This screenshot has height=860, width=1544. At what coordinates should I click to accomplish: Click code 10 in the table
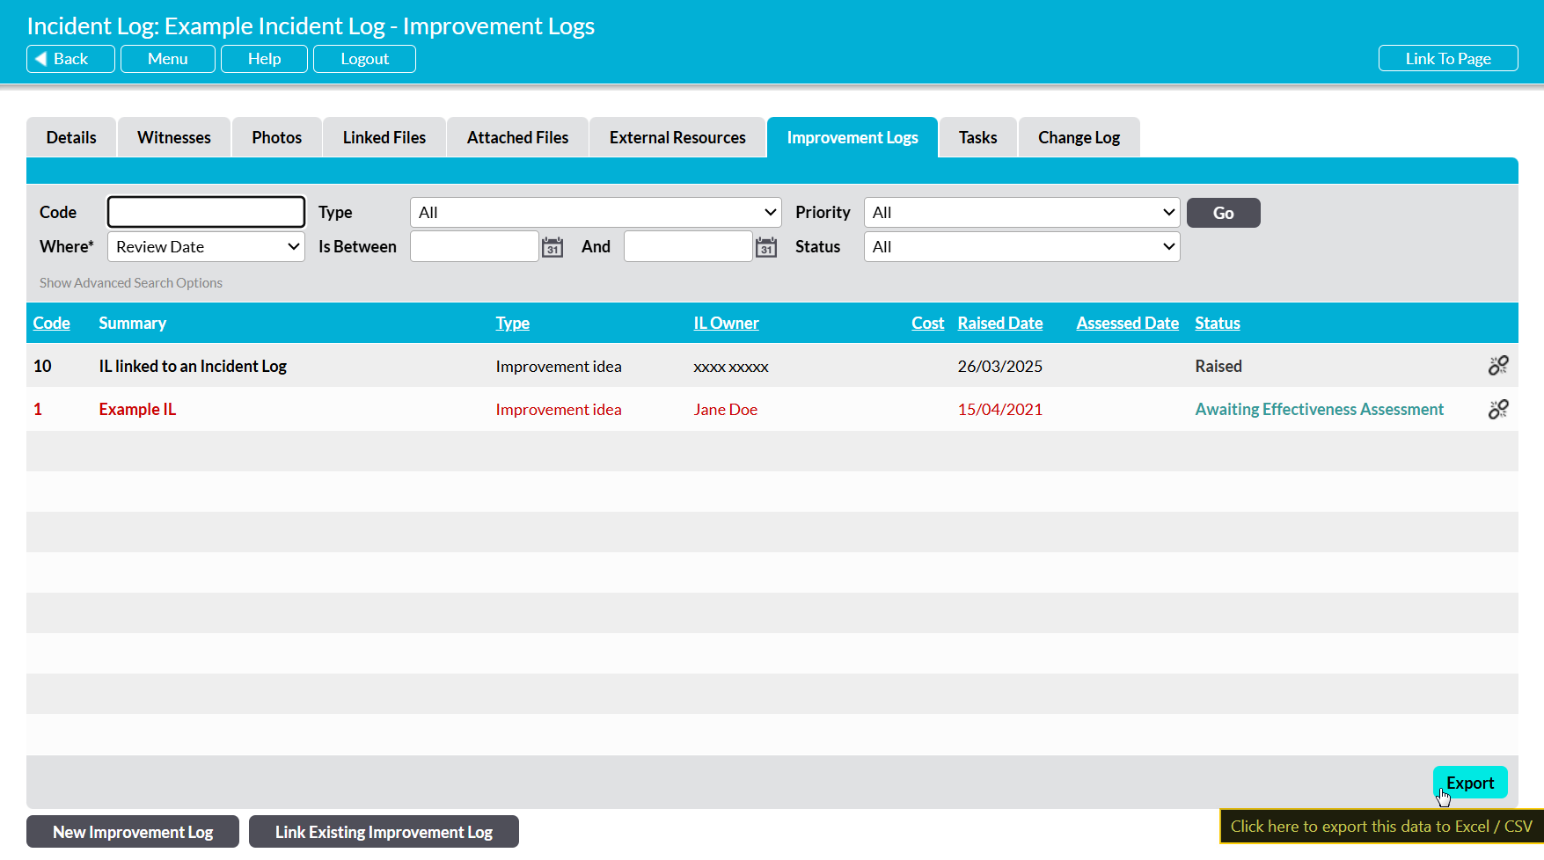tap(42, 366)
